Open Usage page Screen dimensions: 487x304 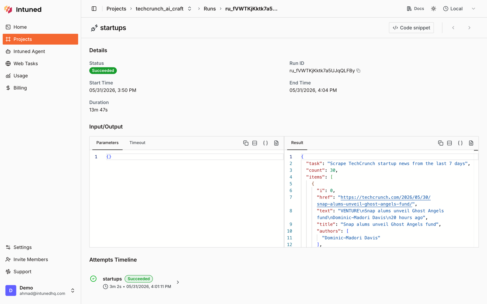point(40,76)
